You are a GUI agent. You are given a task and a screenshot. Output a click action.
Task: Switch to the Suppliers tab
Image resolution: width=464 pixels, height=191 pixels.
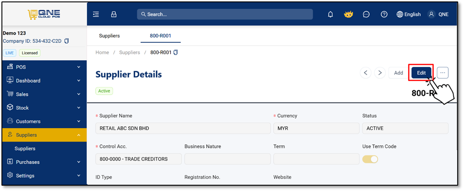[109, 36]
